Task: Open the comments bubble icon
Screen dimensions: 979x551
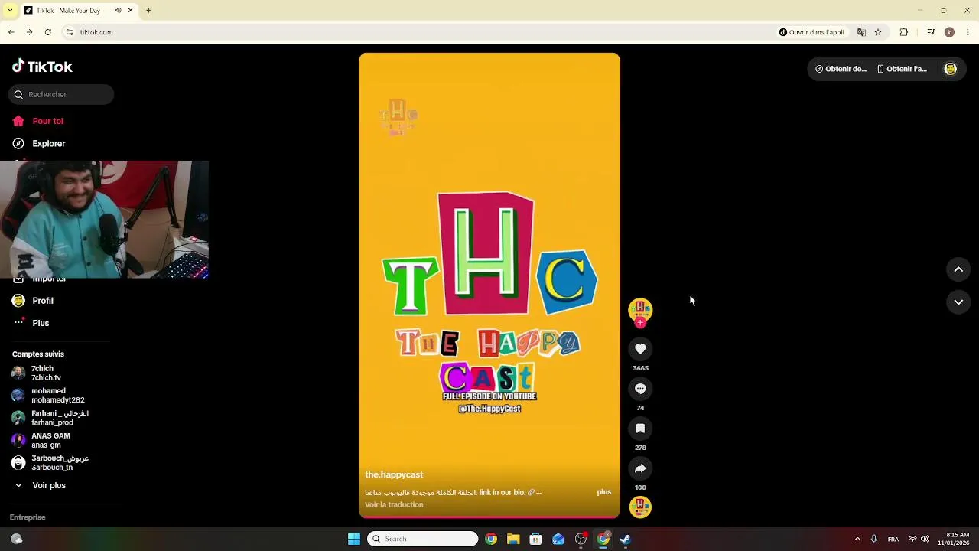Action: tap(640, 389)
